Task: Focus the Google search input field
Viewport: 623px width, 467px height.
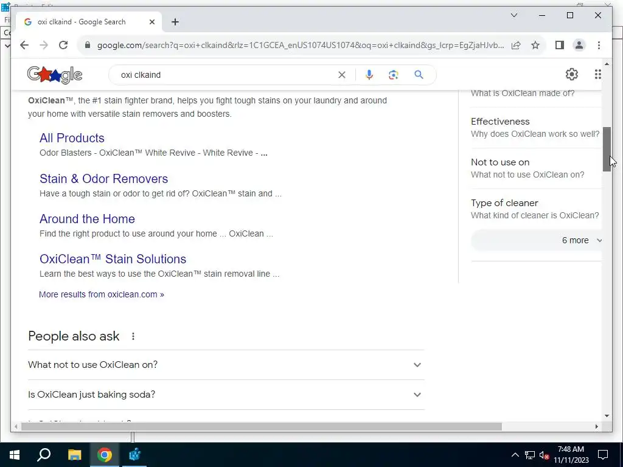Action: coord(226,75)
